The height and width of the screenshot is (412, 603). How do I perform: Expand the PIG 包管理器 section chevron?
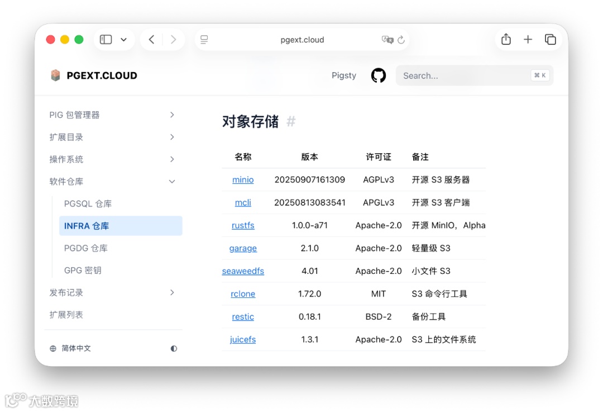[x=172, y=115]
